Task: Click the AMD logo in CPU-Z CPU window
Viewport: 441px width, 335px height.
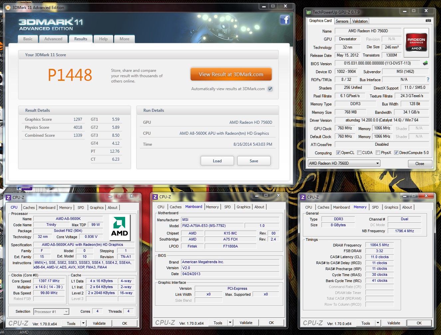Action: point(119,227)
